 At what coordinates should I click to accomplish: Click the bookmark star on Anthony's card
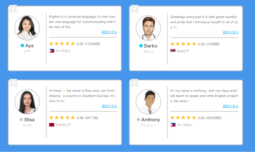134,83
